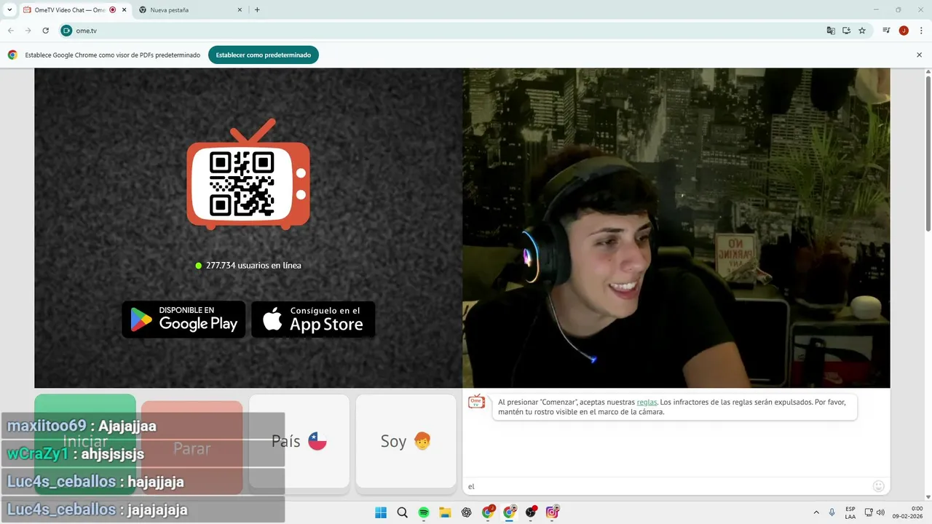Click Establecer como predeterminado button

pyautogui.click(x=264, y=55)
